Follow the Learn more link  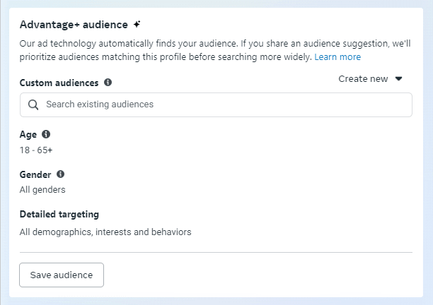click(337, 56)
